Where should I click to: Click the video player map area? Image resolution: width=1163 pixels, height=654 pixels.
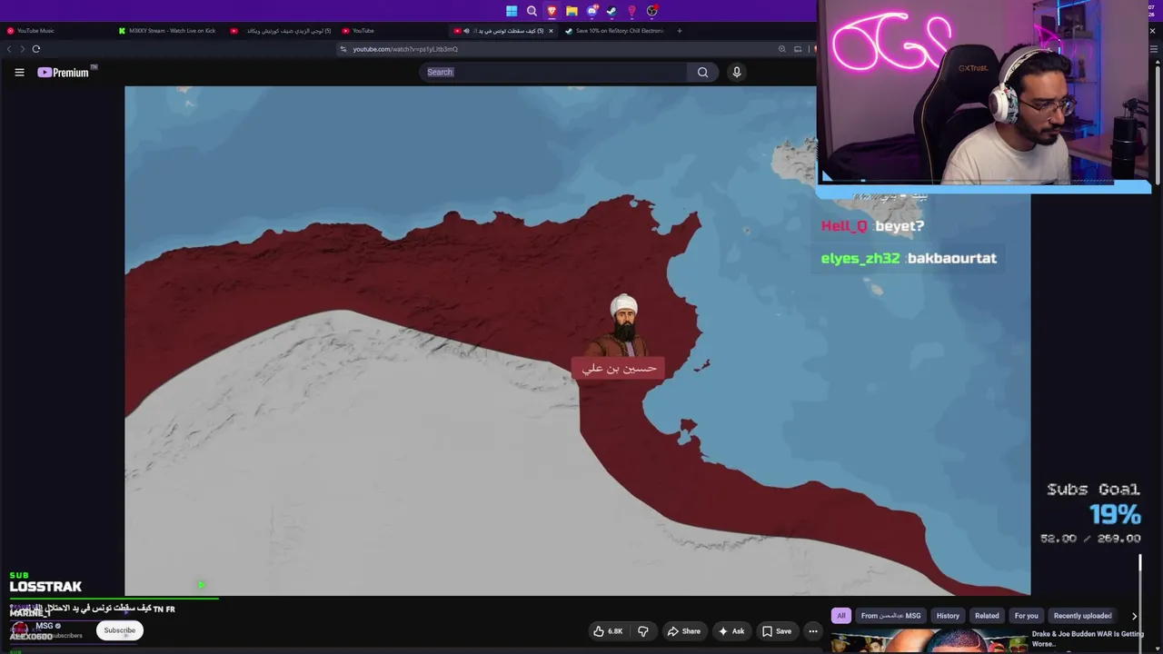click(x=577, y=341)
